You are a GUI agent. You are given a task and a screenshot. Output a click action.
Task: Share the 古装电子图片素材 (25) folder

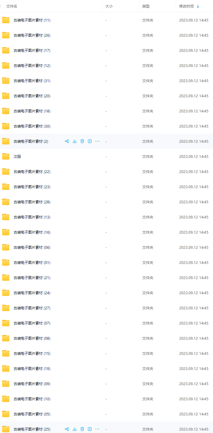[x=67, y=429]
